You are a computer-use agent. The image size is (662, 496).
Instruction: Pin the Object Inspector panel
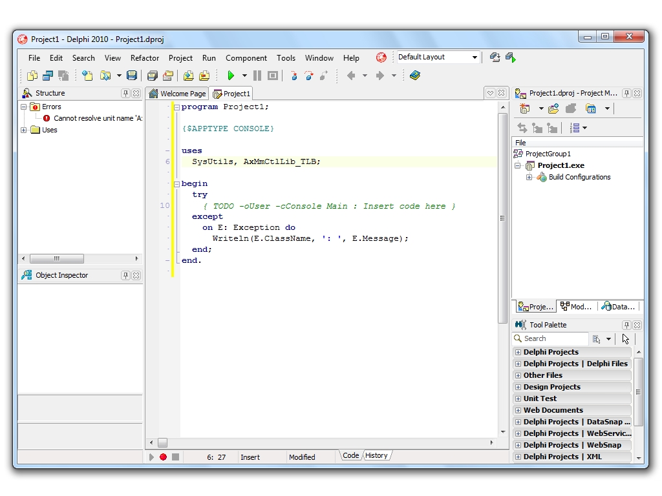pos(127,275)
